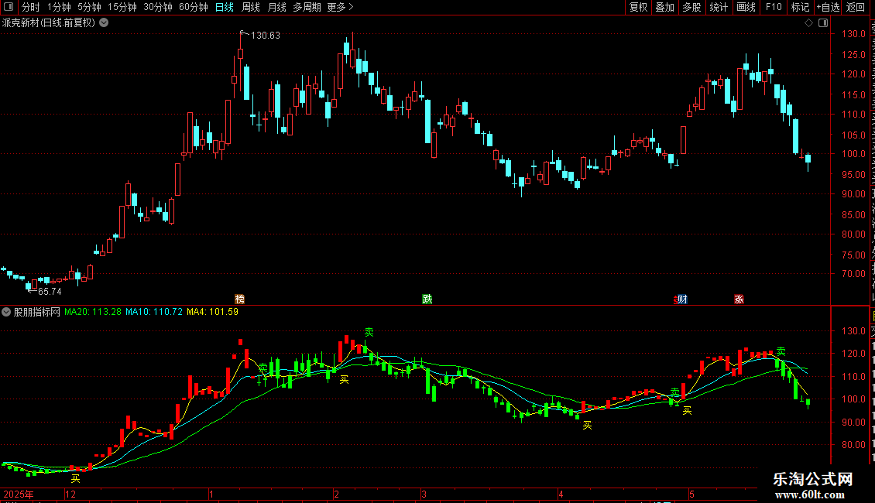Select the 周线 weekly tab

(251, 7)
